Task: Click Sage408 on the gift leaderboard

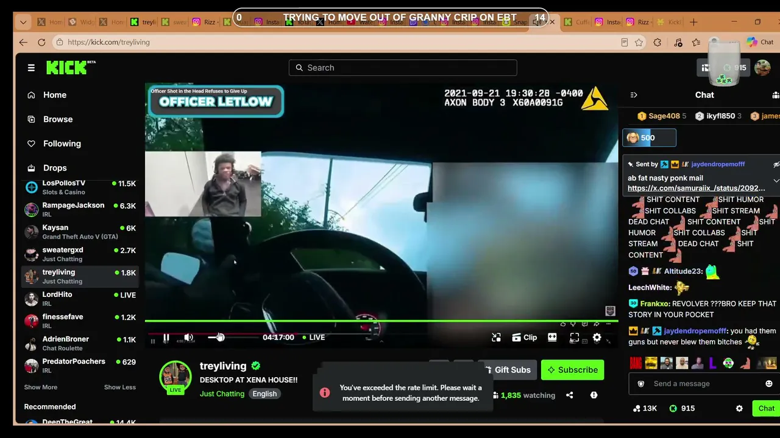Action: click(x=664, y=116)
